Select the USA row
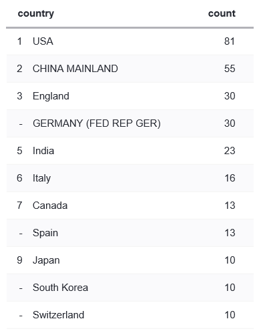263x333 pixels. [130, 41]
